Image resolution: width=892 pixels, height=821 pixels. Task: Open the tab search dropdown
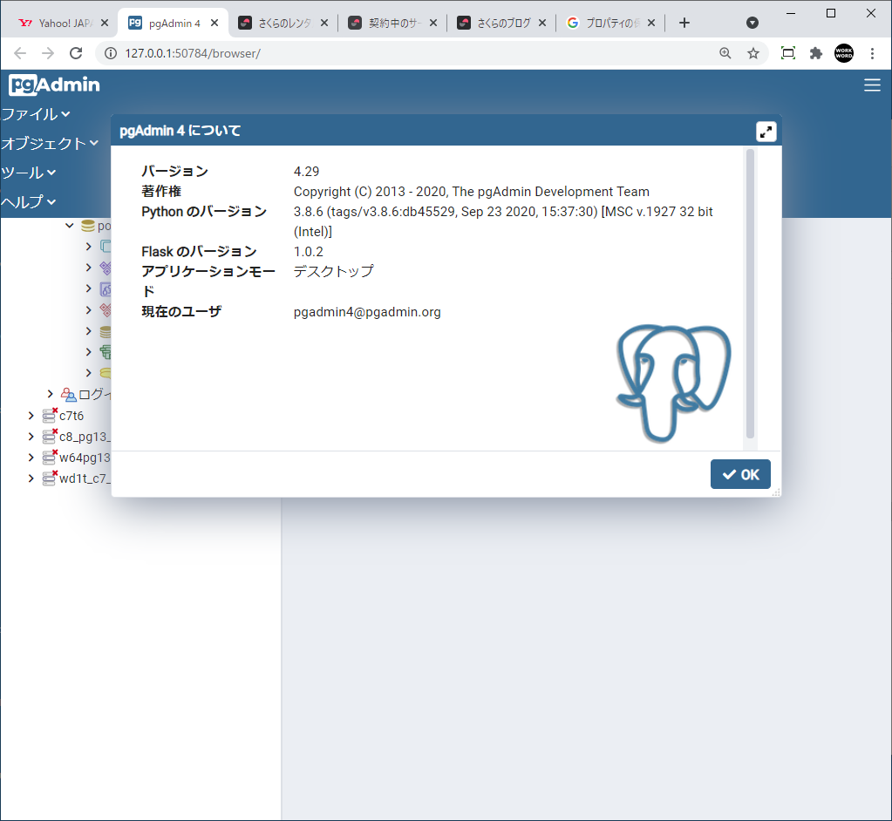(x=752, y=23)
